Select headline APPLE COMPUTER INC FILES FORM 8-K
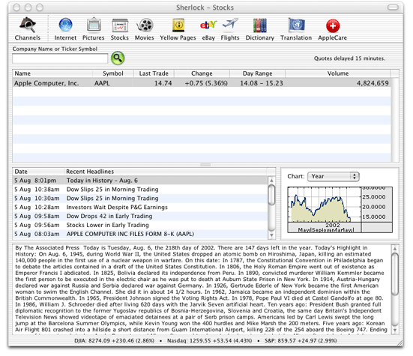 (x=130, y=234)
